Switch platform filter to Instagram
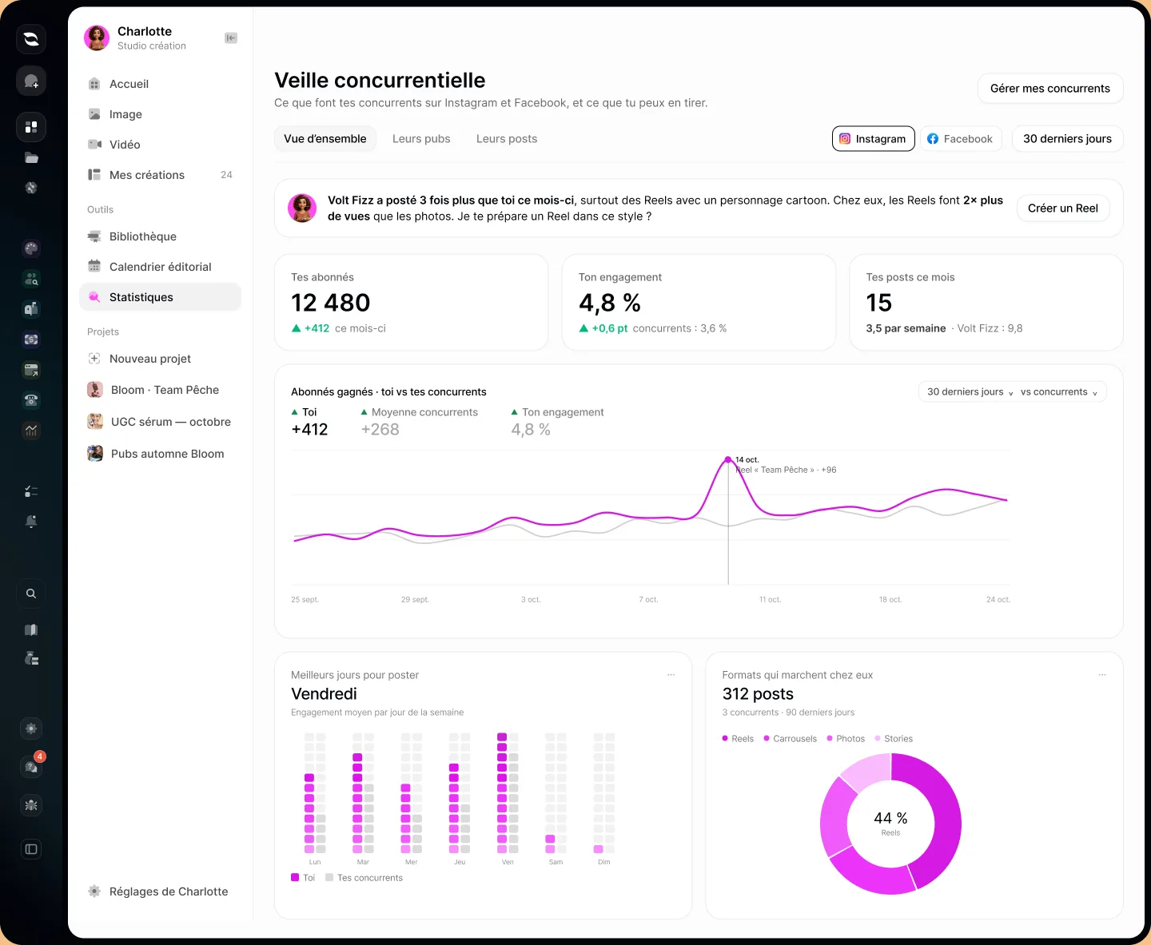This screenshot has width=1151, height=945. 874,139
